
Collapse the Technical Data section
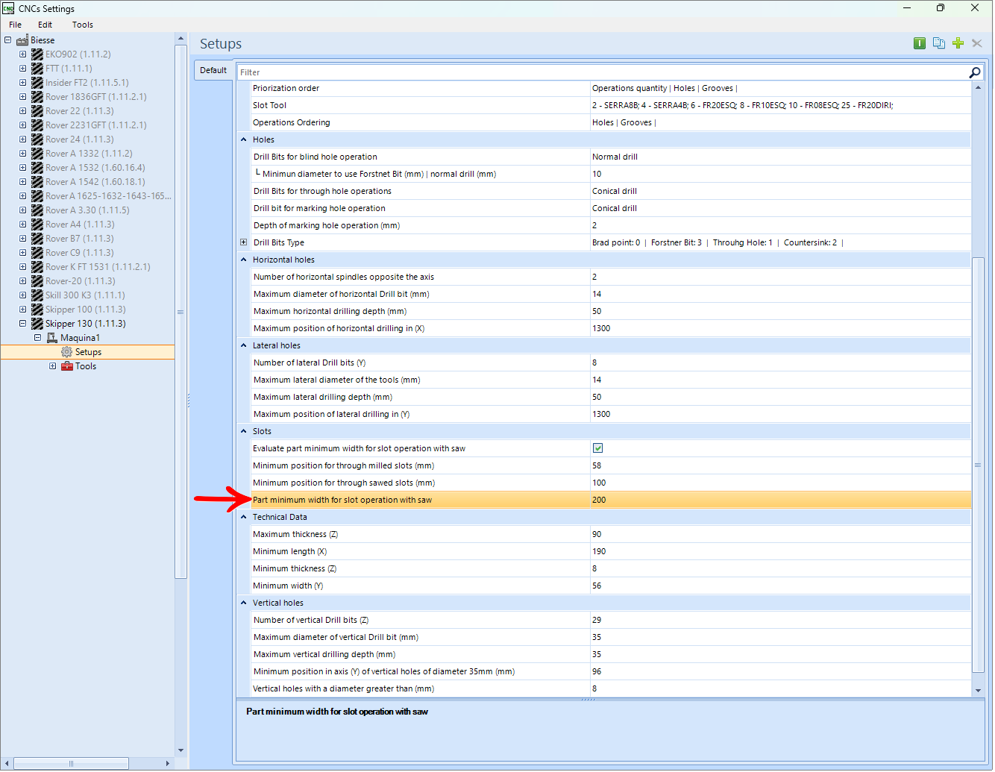[x=243, y=517]
